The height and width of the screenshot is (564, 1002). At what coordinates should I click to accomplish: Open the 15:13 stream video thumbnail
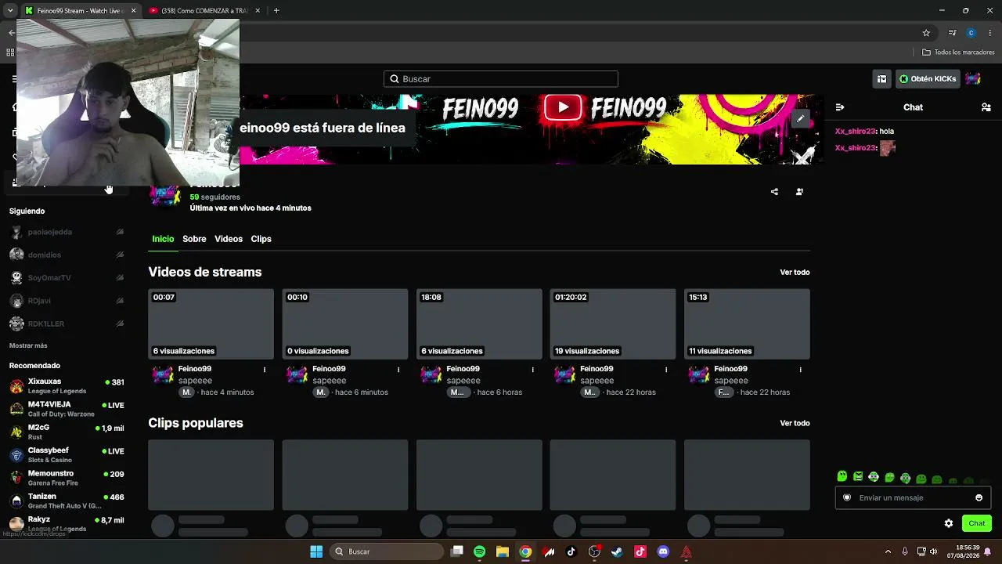747,324
